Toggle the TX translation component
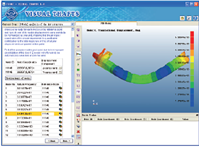The width and height of the screenshot is (199, 147). click(x=78, y=75)
